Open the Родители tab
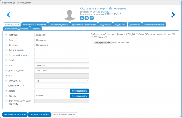 point(36,29)
